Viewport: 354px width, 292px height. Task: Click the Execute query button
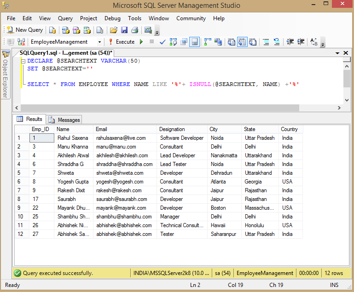click(x=121, y=42)
